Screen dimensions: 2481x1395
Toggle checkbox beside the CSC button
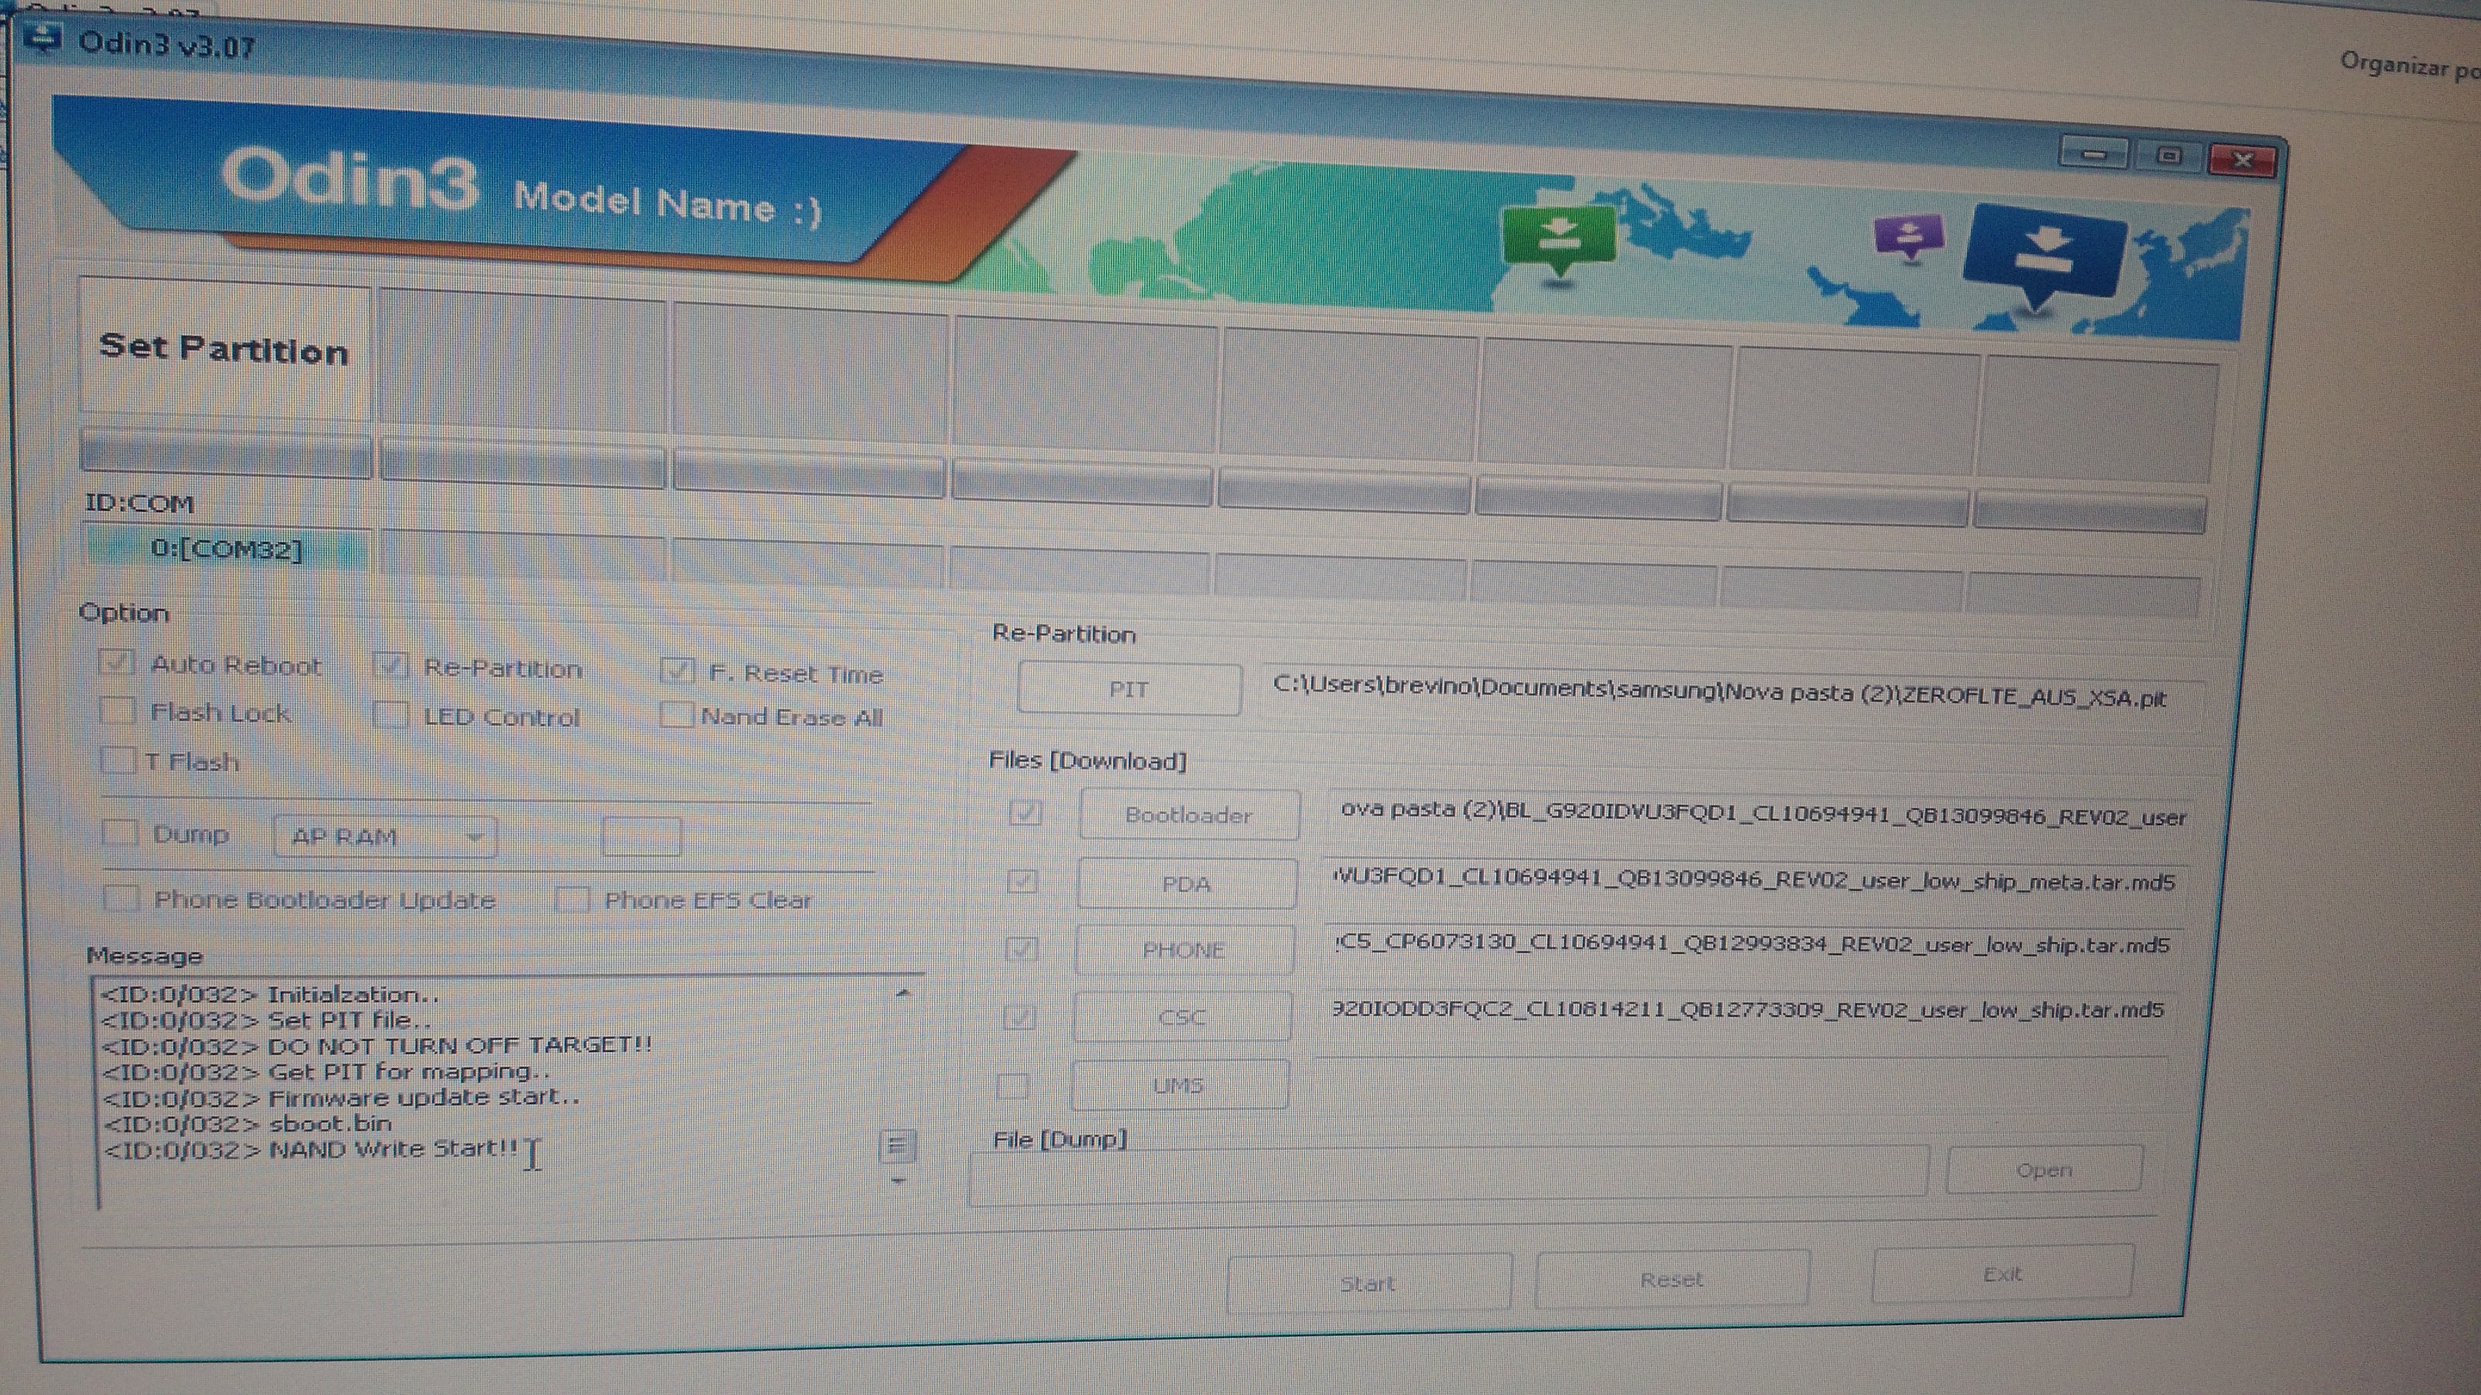tap(1019, 1016)
